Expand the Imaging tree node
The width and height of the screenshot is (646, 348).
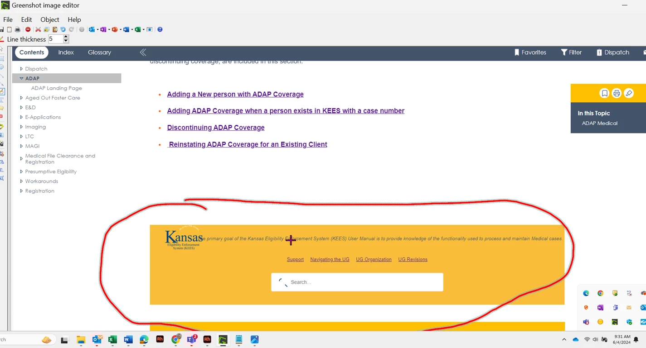coord(21,127)
